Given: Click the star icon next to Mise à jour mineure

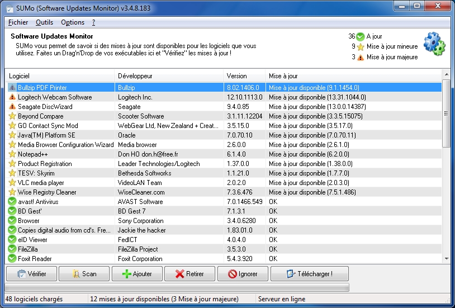Looking at the screenshot, I should coord(361,47).
